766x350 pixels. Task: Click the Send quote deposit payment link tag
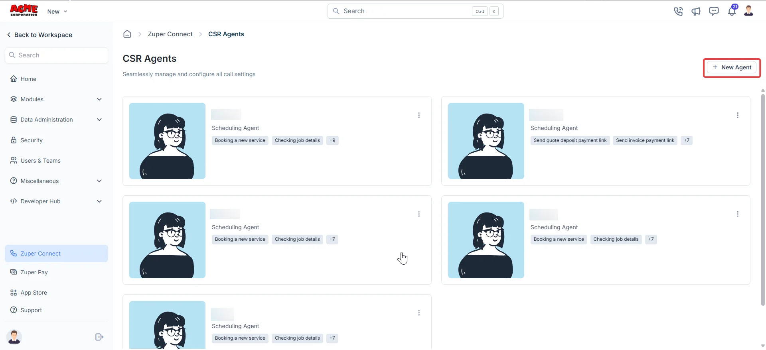pyautogui.click(x=570, y=140)
